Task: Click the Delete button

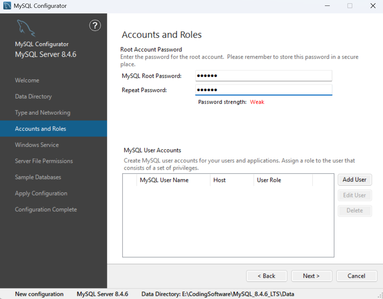Action: coord(355,211)
